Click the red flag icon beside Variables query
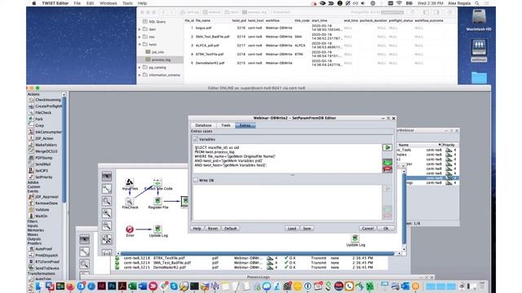This screenshot has height=293, width=522. [387, 170]
